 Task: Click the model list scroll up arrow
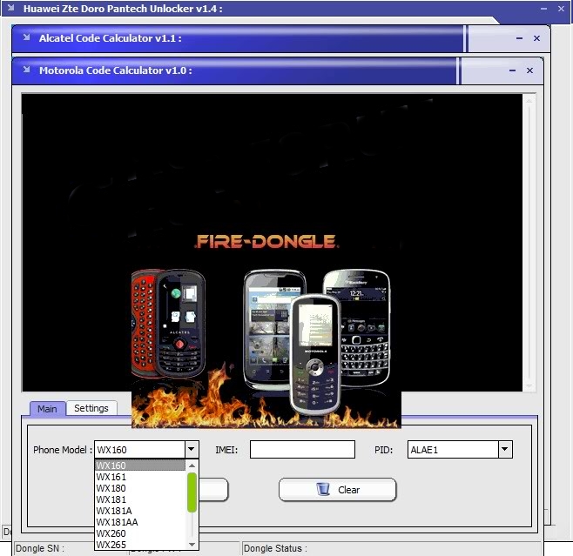pos(192,466)
